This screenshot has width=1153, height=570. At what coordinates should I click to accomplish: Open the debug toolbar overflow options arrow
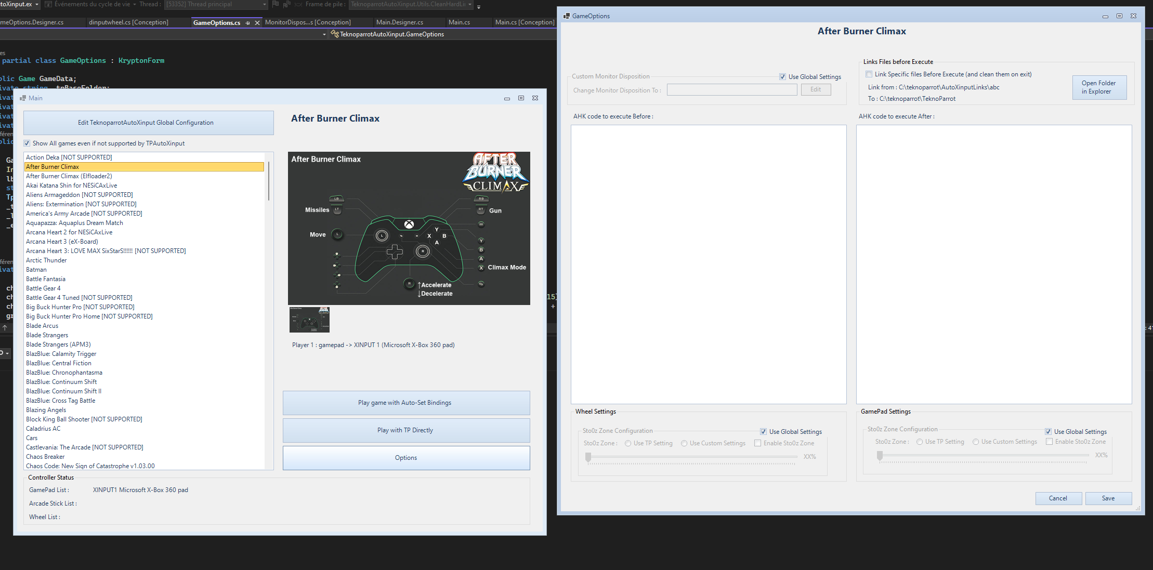tap(479, 7)
